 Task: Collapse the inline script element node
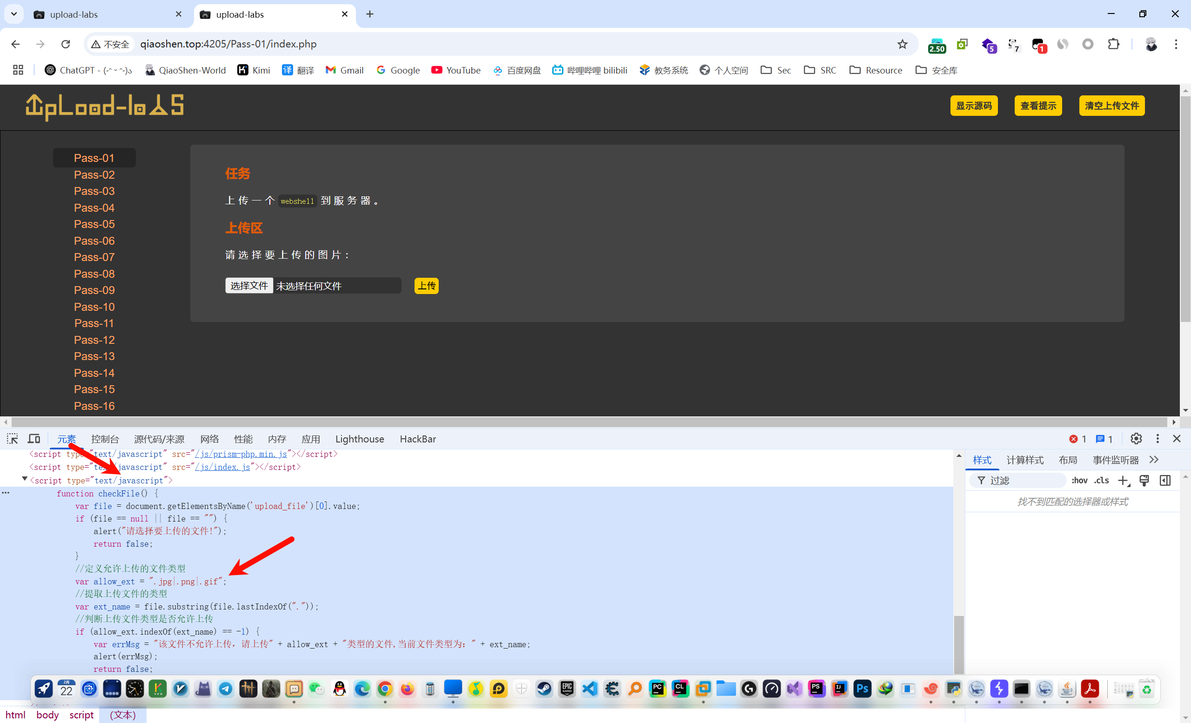(x=25, y=479)
